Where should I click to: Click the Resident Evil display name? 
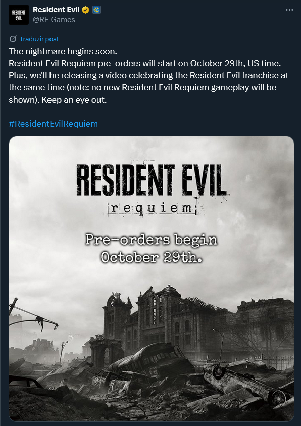point(56,10)
